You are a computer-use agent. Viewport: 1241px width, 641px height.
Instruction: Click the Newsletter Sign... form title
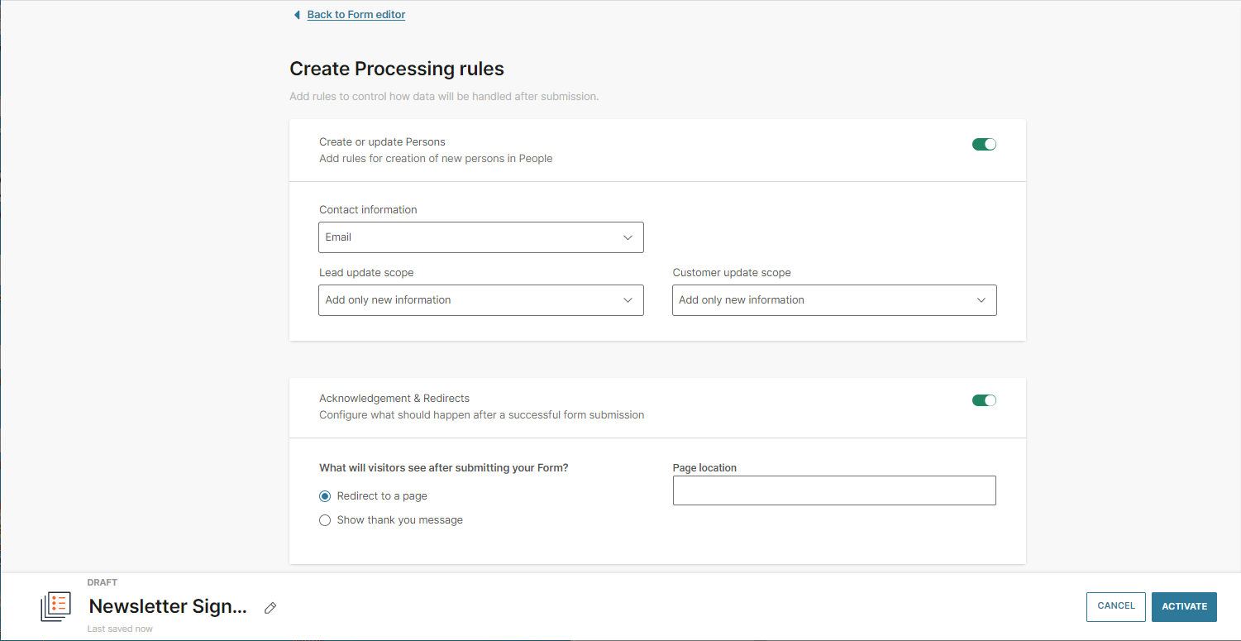pos(168,606)
